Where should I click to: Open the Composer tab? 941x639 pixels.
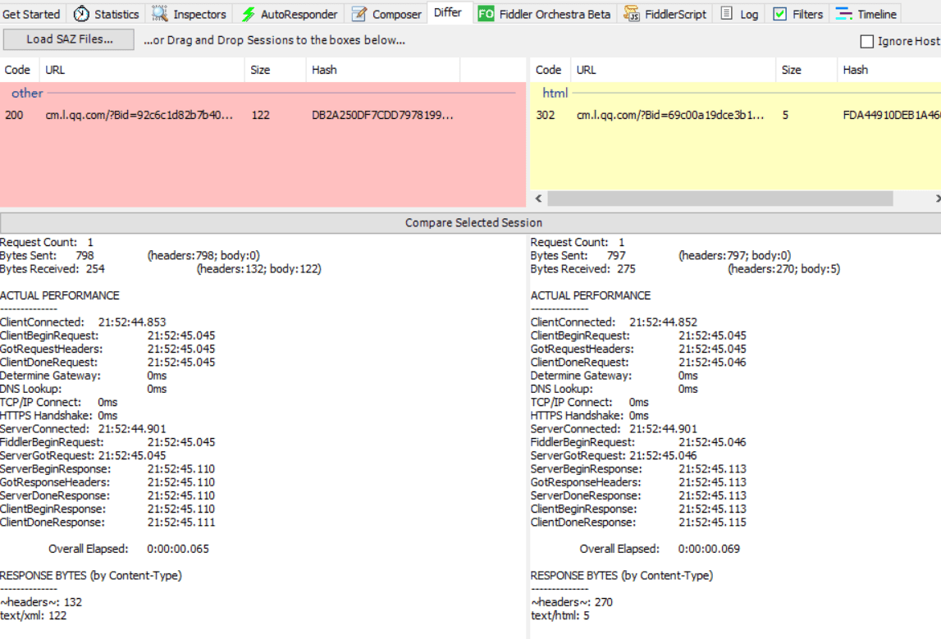pos(386,14)
